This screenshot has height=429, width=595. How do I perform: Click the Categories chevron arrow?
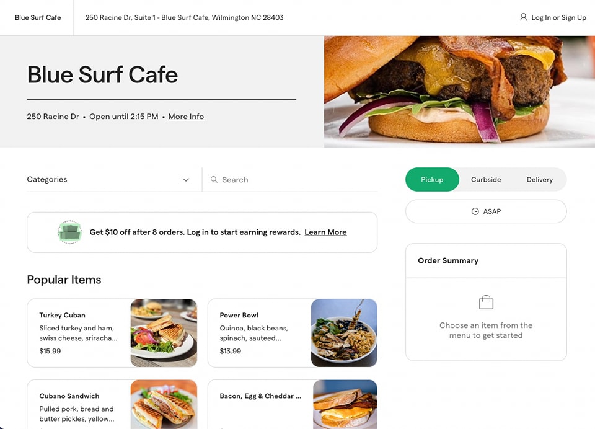click(185, 180)
